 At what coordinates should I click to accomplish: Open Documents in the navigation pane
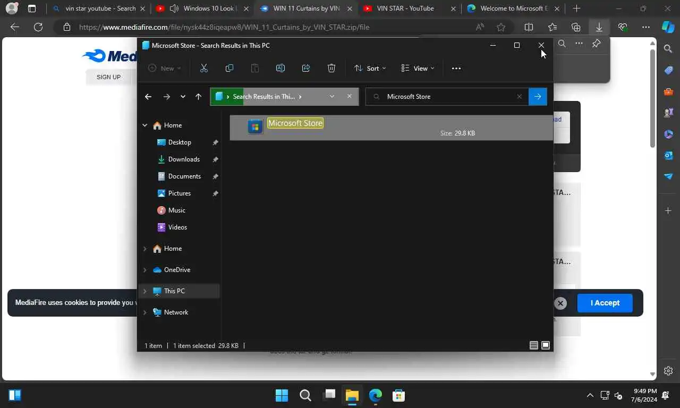(x=184, y=176)
